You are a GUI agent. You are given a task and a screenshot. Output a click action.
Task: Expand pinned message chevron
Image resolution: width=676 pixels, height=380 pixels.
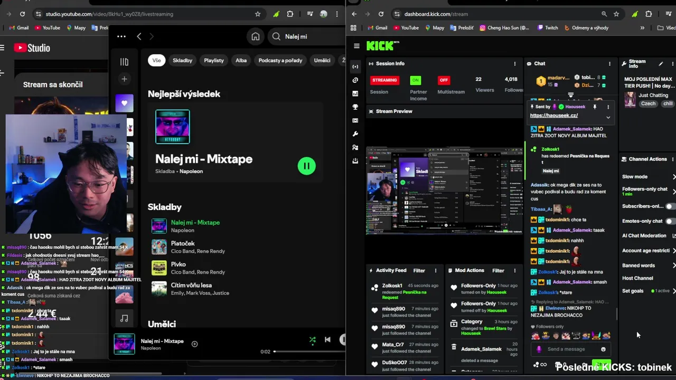[608, 117]
